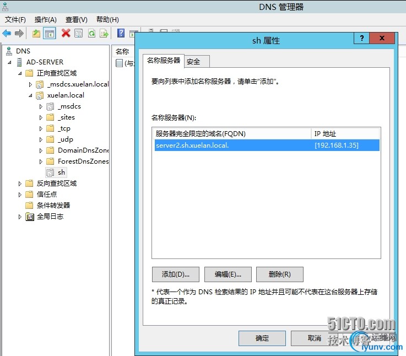Click the Back arrow toolbar icon
The image size is (406, 356).
pos(7,34)
